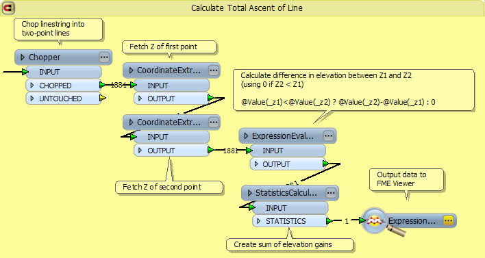
Task: Click yellow UNTOUCHED output port arrow
Action: coord(102,99)
